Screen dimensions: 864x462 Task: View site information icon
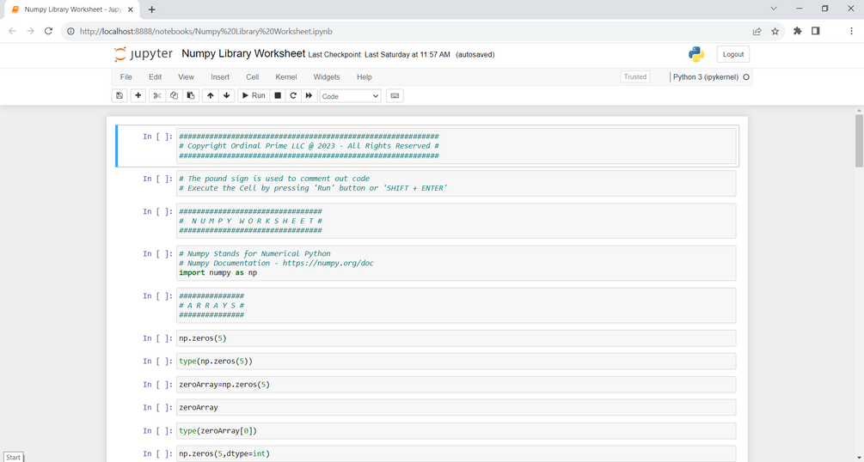(x=70, y=32)
